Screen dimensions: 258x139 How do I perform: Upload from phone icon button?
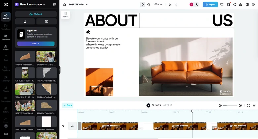click(25, 21)
